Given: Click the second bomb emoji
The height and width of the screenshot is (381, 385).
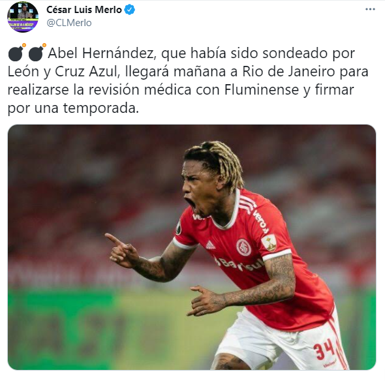Looking at the screenshot, I should click(37, 52).
